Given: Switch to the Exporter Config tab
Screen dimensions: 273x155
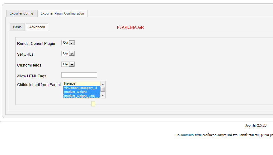Looking at the screenshot, I should (x=21, y=14).
